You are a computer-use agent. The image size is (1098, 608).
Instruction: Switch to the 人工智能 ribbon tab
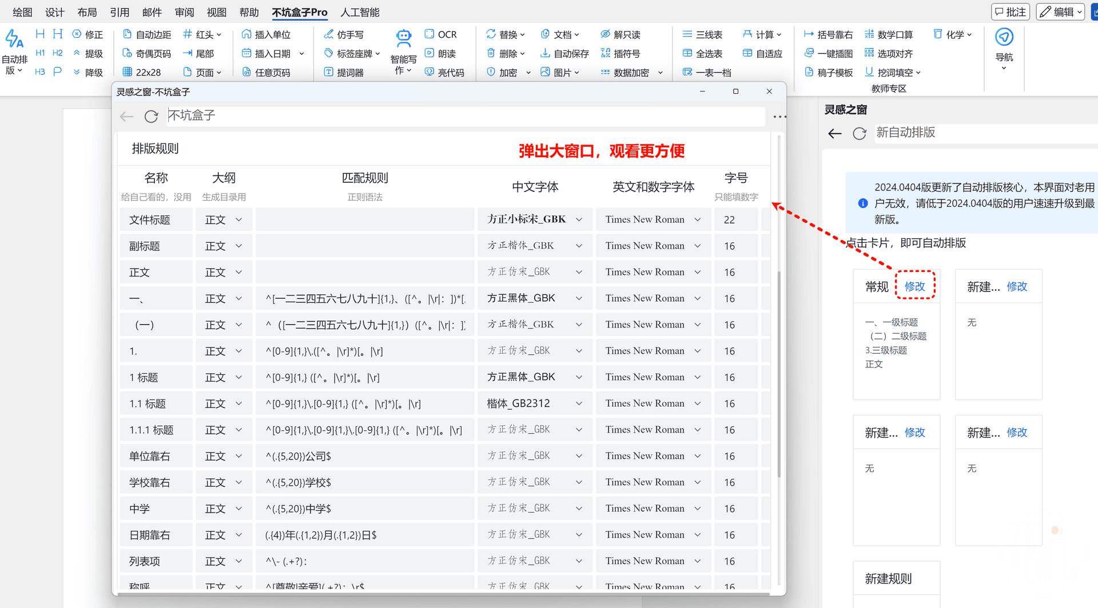[x=360, y=12]
